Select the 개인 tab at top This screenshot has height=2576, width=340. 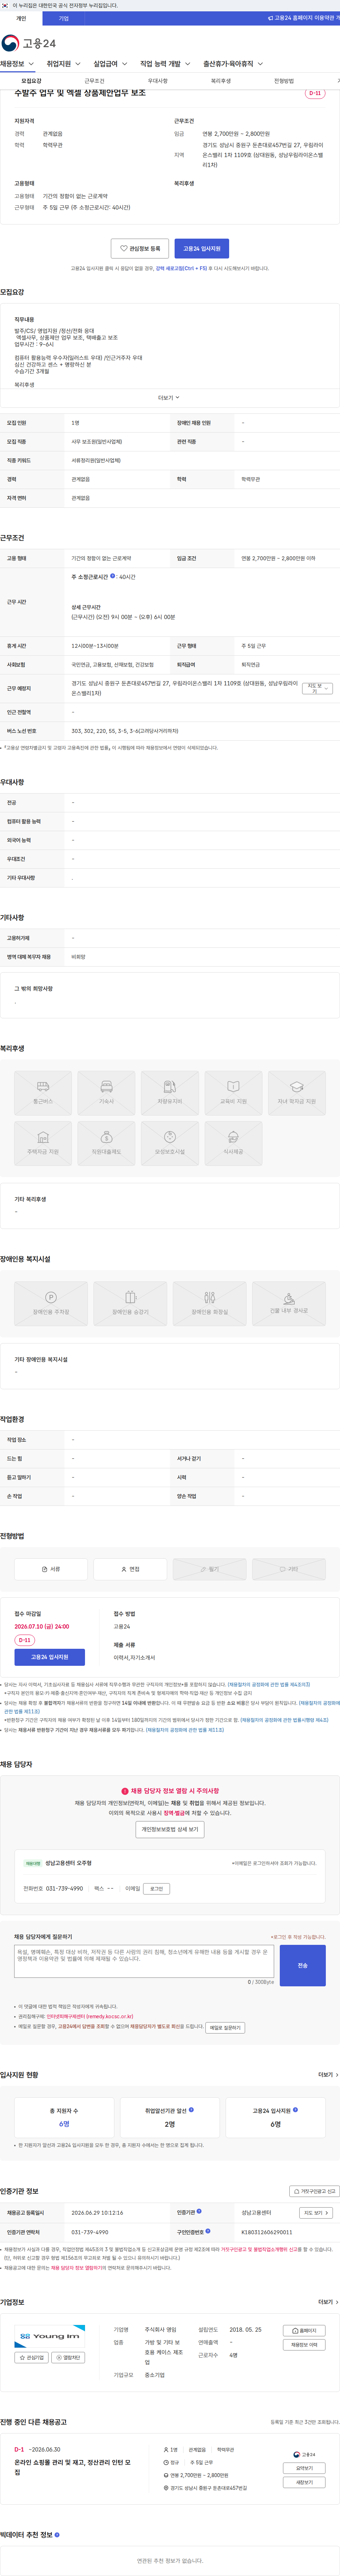pyautogui.click(x=21, y=18)
